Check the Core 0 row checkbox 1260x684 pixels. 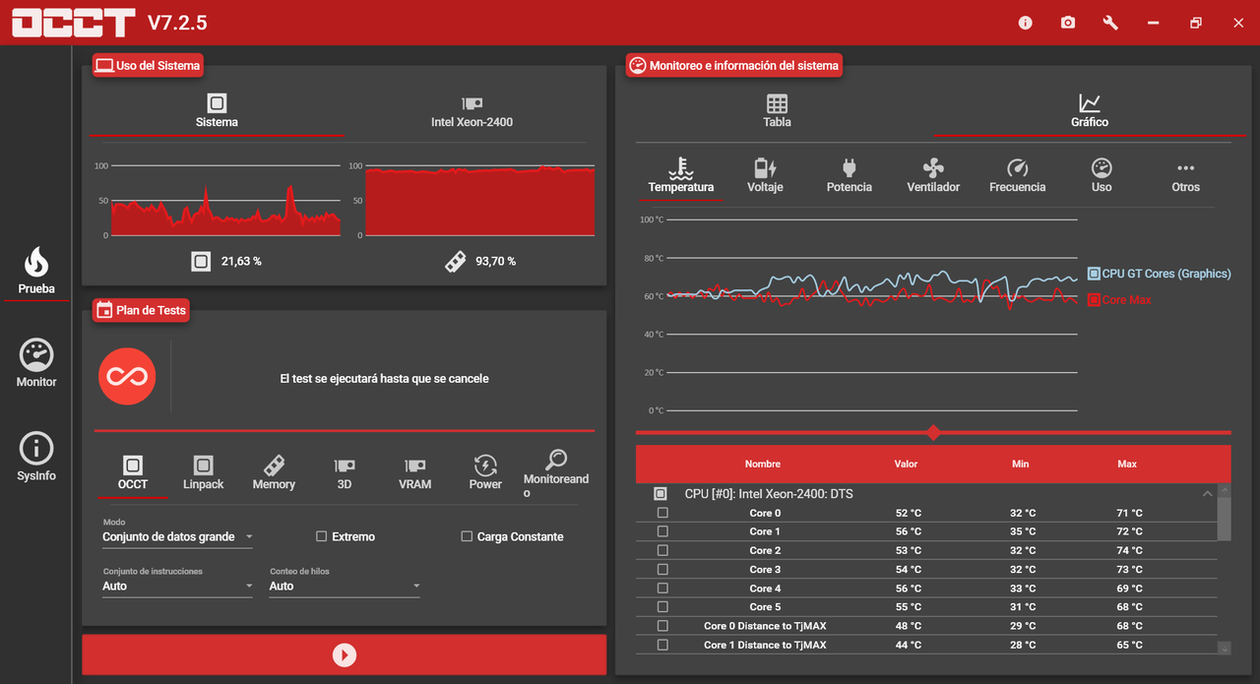click(662, 513)
